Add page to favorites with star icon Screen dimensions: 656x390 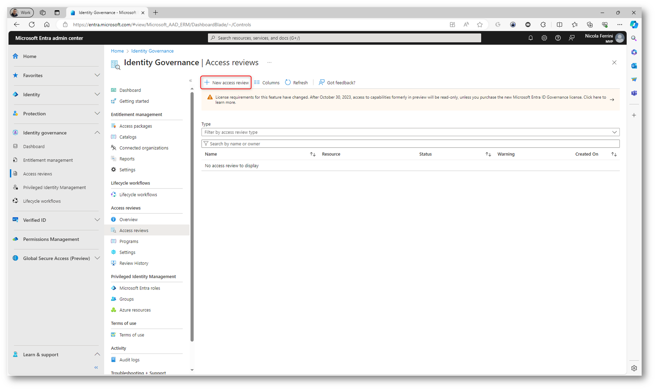(x=480, y=25)
